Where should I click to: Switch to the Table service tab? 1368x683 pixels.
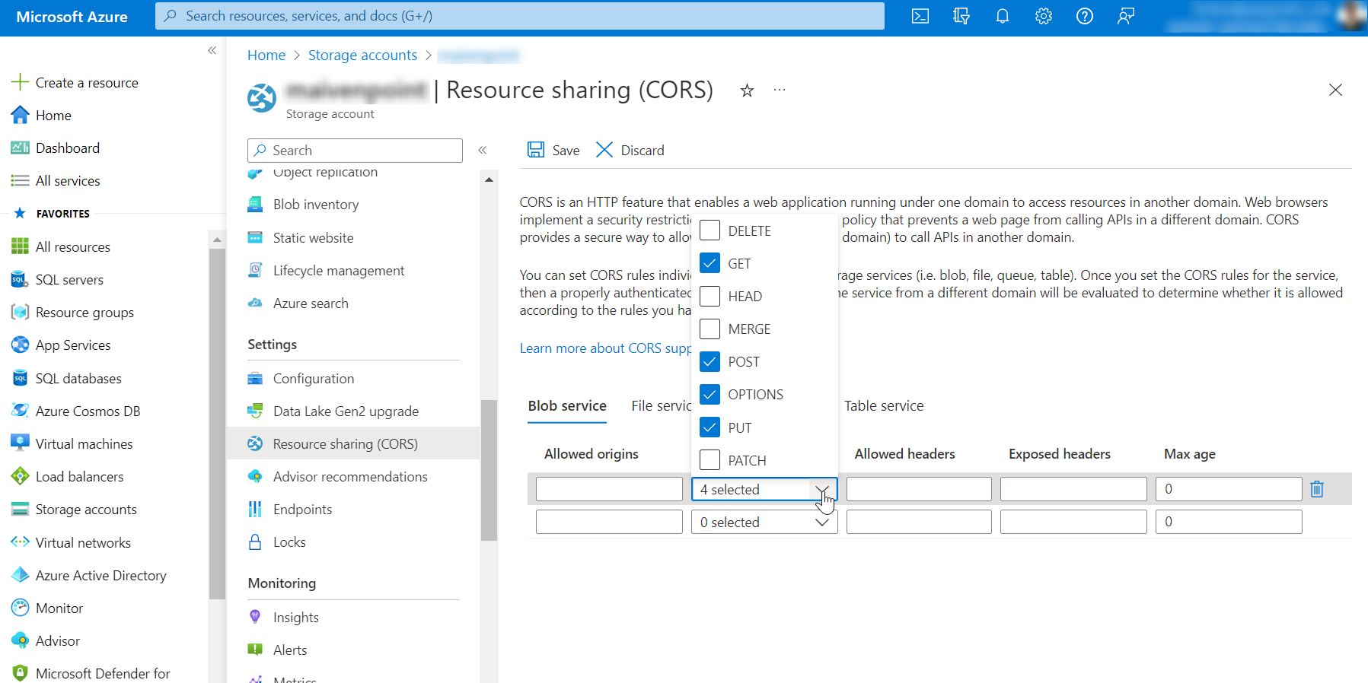[884, 405]
